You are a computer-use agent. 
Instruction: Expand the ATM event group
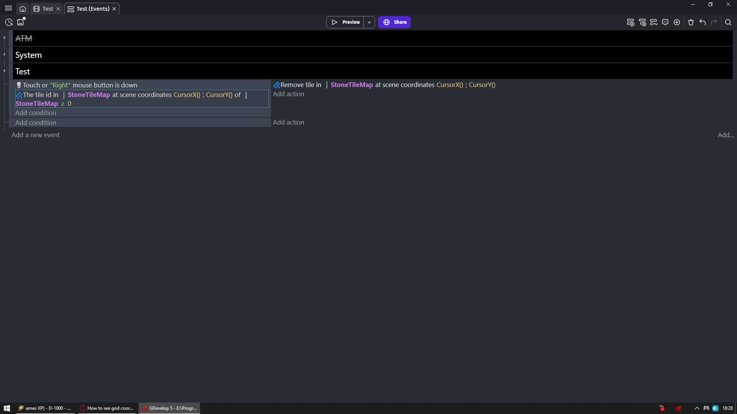click(4, 38)
